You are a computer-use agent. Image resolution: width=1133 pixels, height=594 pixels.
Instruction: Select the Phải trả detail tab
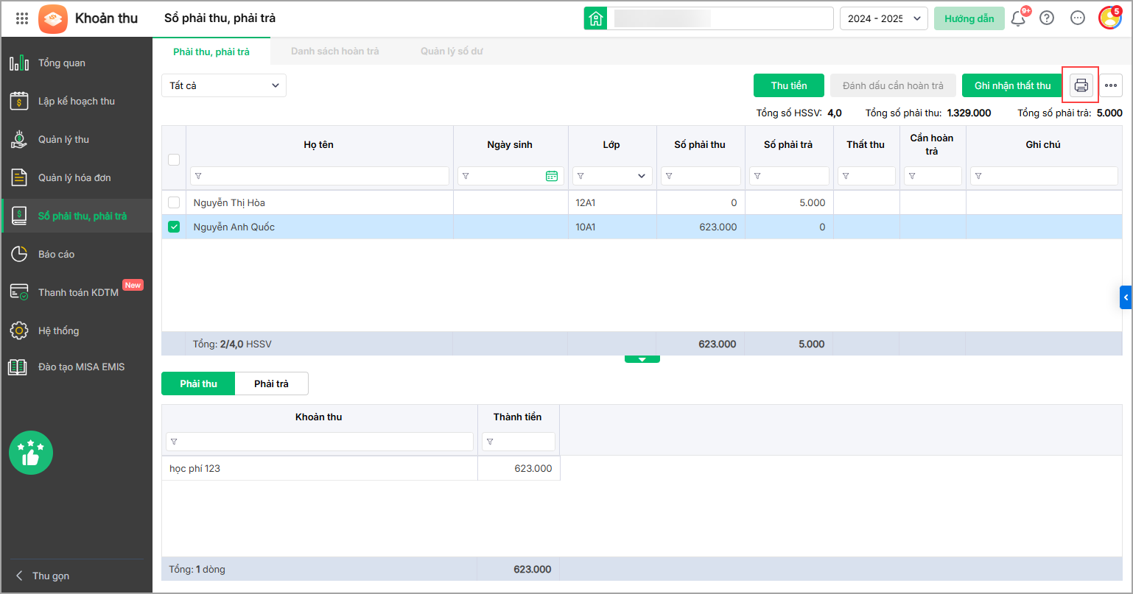271,383
